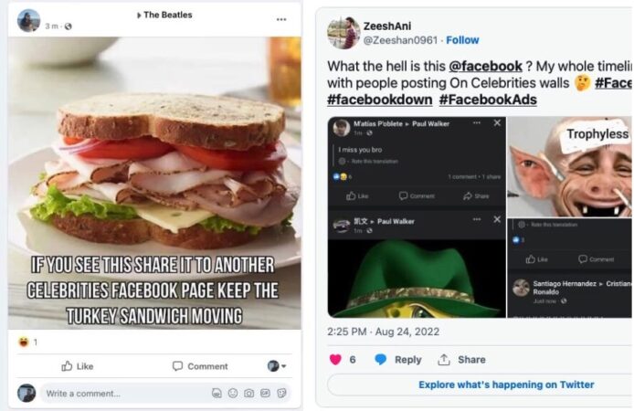Open the three-dot menu on Beatles post
The height and width of the screenshot is (411, 634).
[x=281, y=19]
